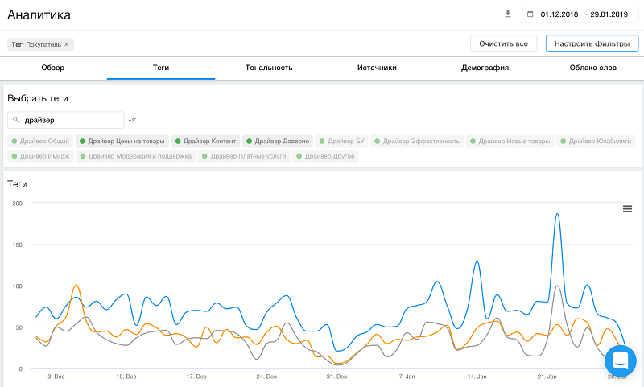This screenshot has height=387, width=644.
Task: Click the Очистить все button
Action: click(x=503, y=43)
